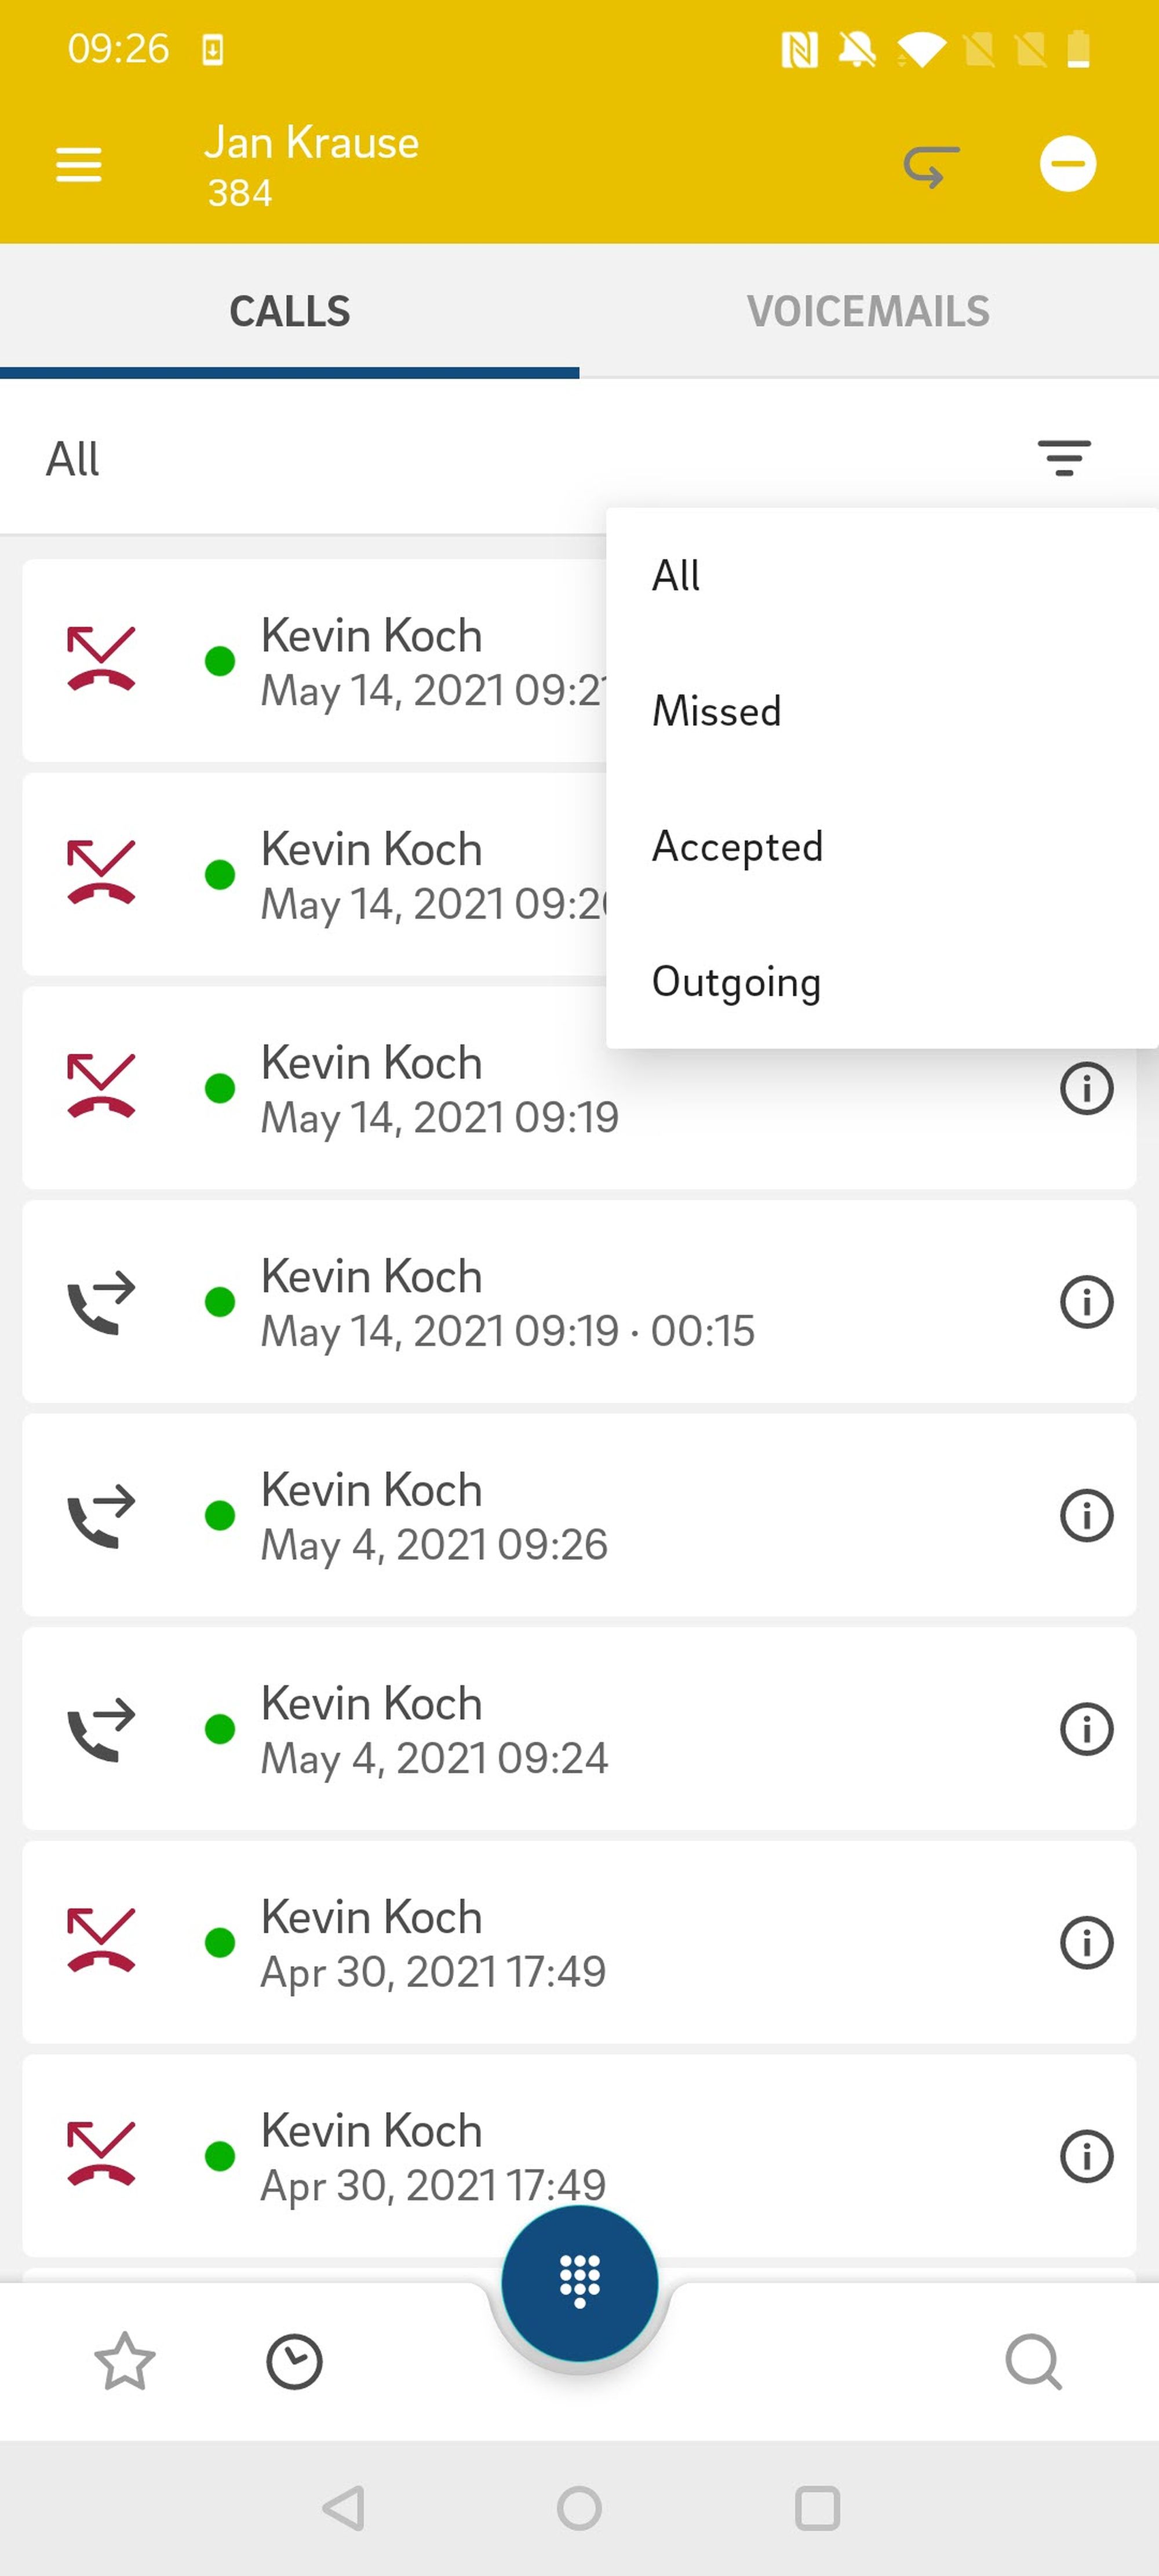Toggle the do-not-disturb status icon
The image size is (1159, 2576).
pos(1067,164)
